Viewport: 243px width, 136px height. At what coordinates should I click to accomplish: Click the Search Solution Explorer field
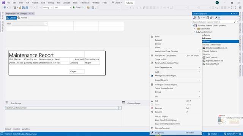pos(213,22)
